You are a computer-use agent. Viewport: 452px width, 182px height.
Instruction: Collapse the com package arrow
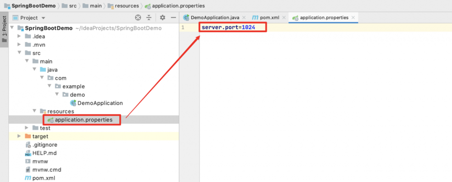coord(42,78)
